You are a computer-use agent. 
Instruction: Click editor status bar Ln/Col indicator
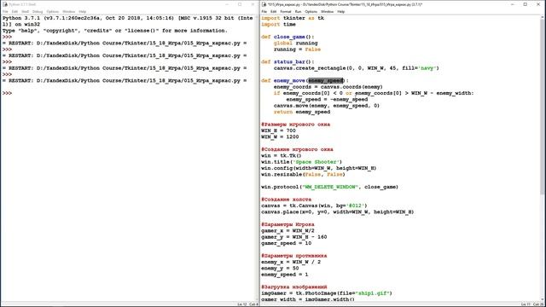pyautogui.click(x=532, y=304)
